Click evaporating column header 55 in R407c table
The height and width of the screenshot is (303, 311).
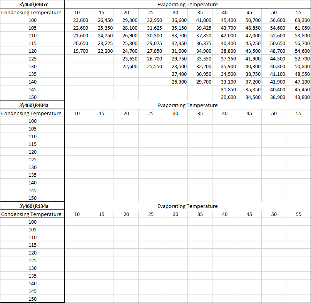click(298, 12)
